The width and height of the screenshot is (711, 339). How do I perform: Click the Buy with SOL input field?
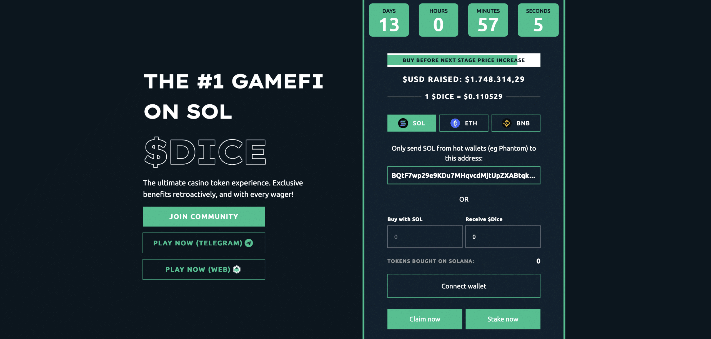[x=425, y=237]
